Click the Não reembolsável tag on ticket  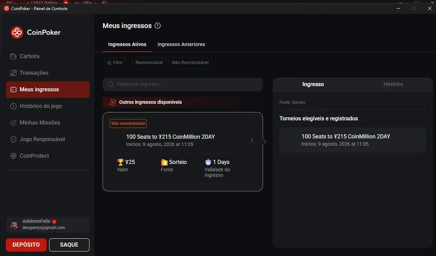click(x=128, y=124)
